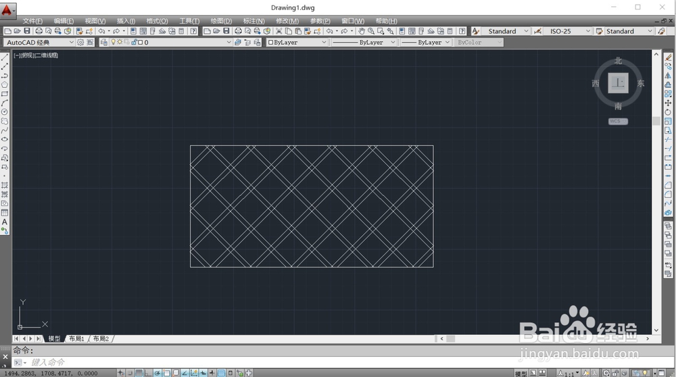This screenshot has height=377, width=676.
Task: Select the Circle drawing tool
Action: tap(5, 112)
